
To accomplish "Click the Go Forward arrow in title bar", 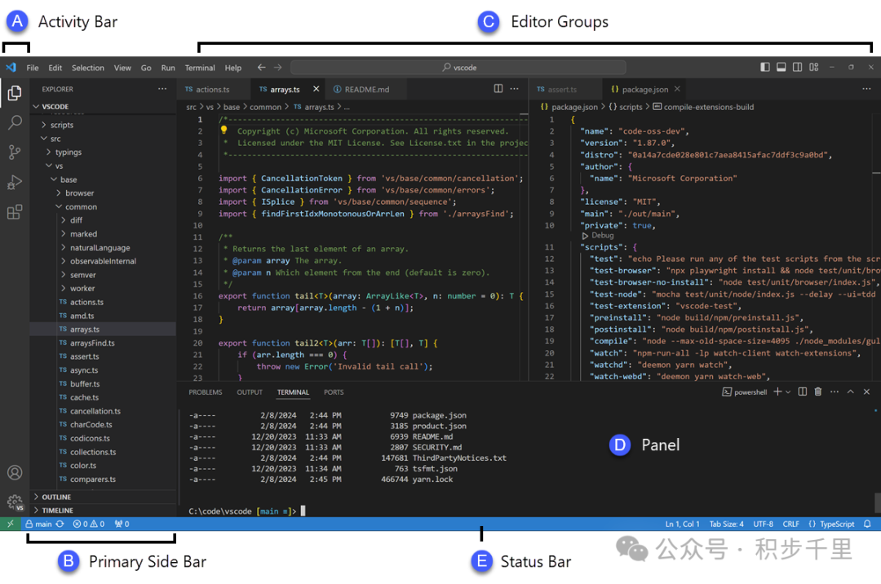I will 277,68.
